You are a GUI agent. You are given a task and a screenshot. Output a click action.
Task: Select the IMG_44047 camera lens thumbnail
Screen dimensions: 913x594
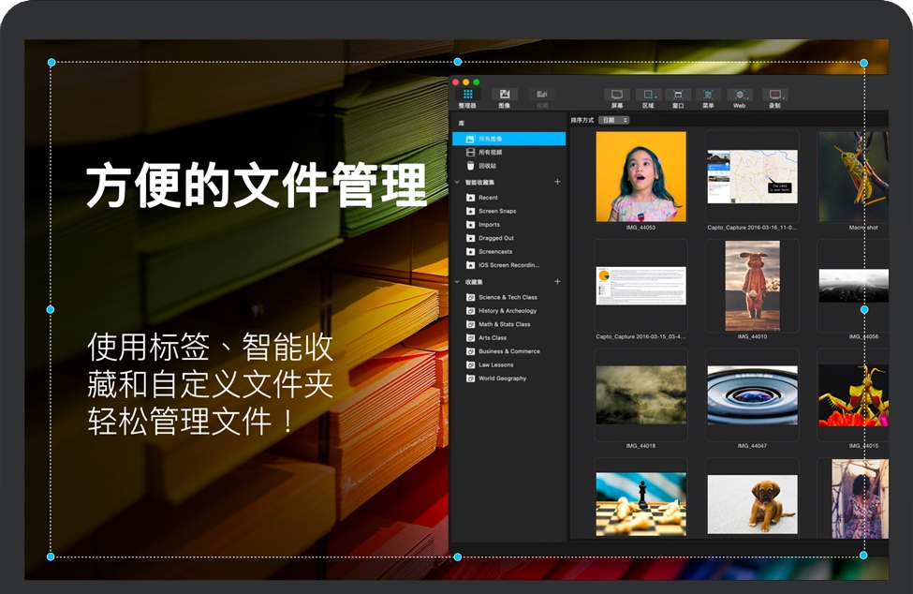[x=752, y=395]
